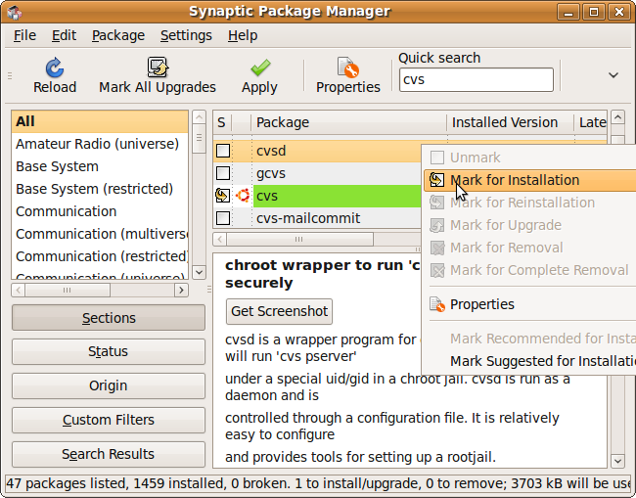Open the Edit menu

click(x=64, y=35)
